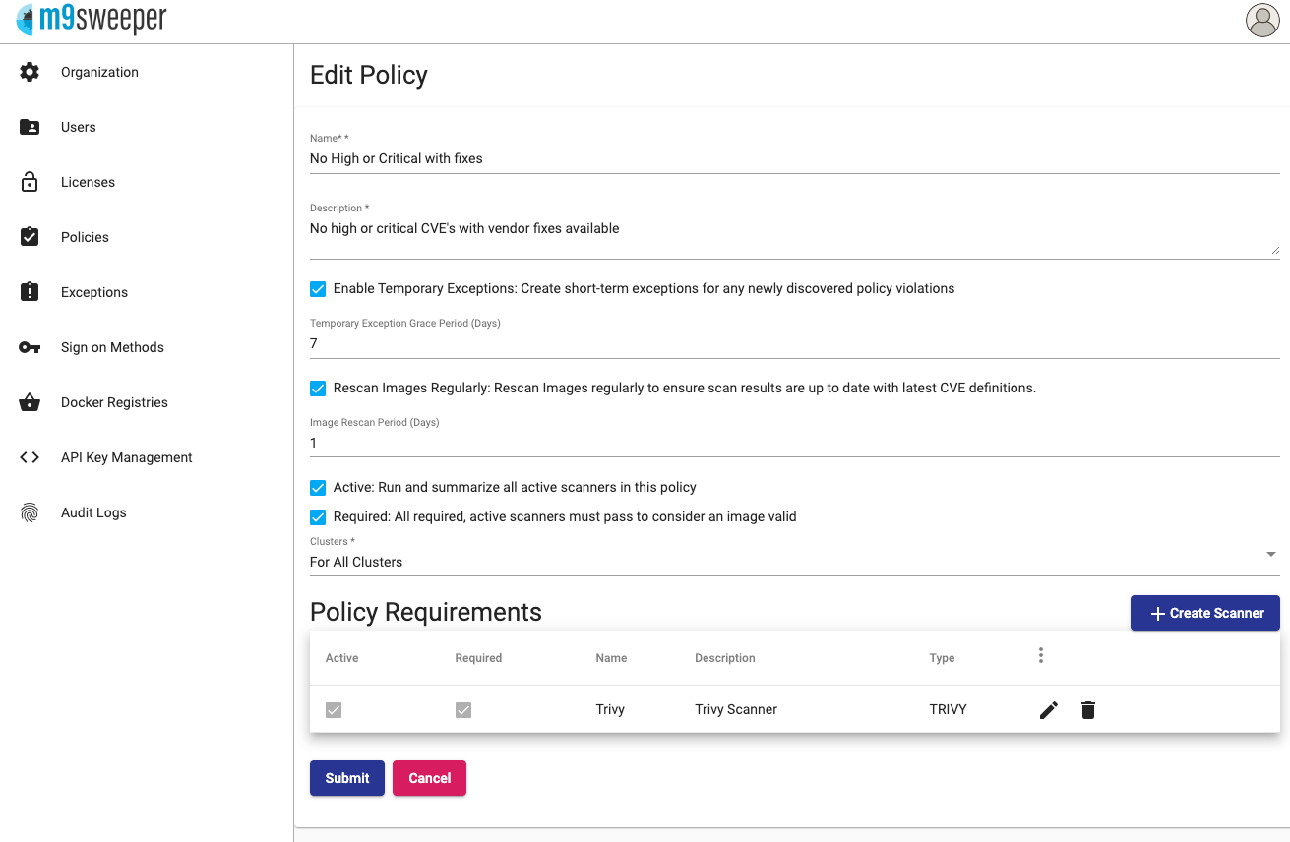Open API Key Management page
The height and width of the screenshot is (842, 1290).
pyautogui.click(x=126, y=457)
